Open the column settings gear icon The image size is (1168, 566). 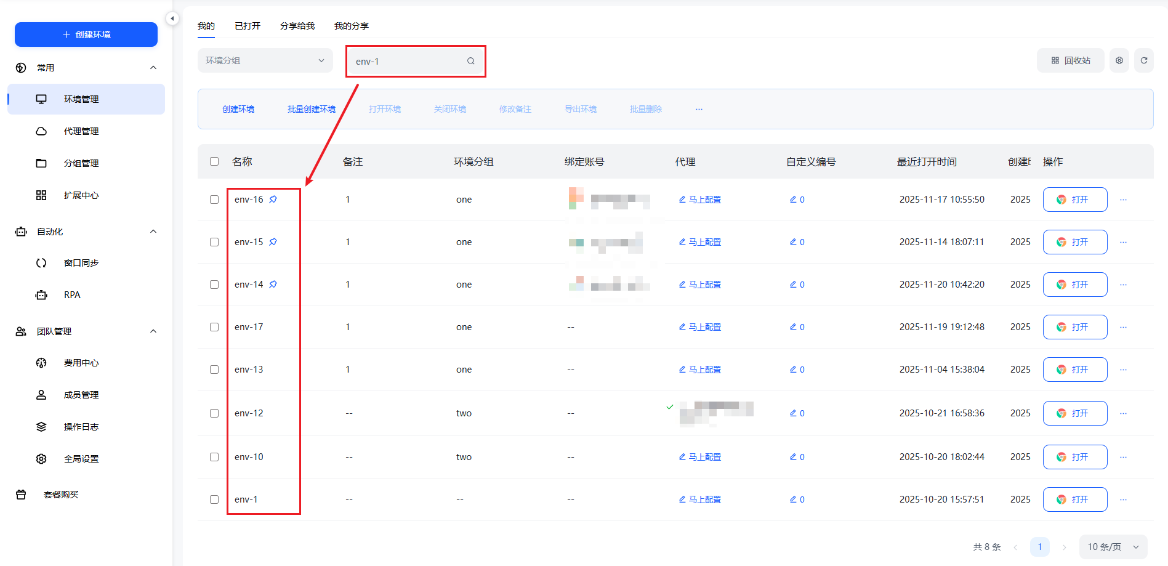(x=1119, y=60)
